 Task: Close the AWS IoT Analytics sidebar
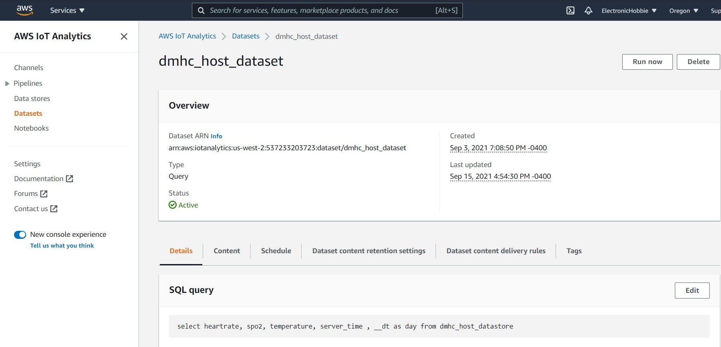pyautogui.click(x=124, y=36)
